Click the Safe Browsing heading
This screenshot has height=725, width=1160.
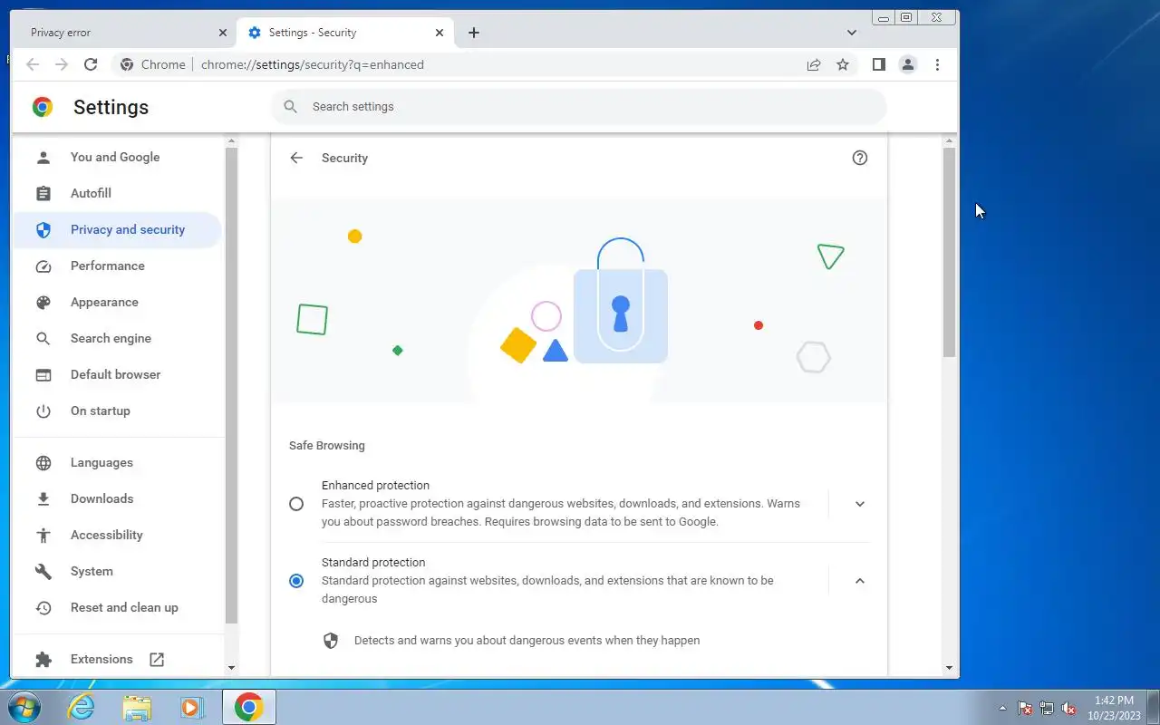327,445
